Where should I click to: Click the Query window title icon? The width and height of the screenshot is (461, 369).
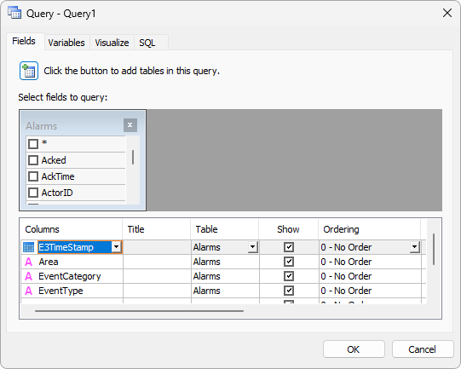(14, 14)
